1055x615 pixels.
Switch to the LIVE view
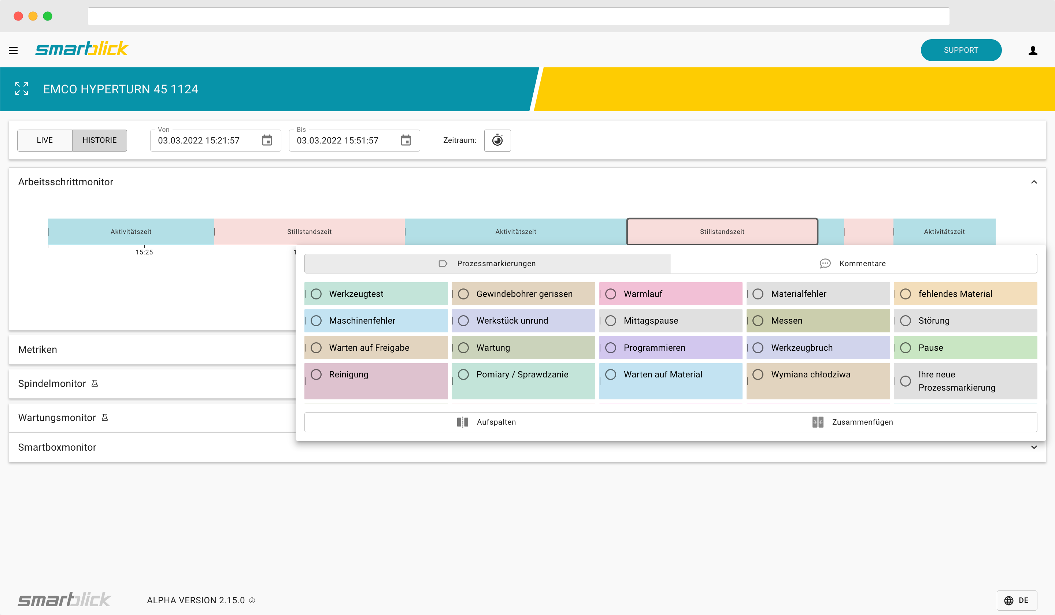44,141
